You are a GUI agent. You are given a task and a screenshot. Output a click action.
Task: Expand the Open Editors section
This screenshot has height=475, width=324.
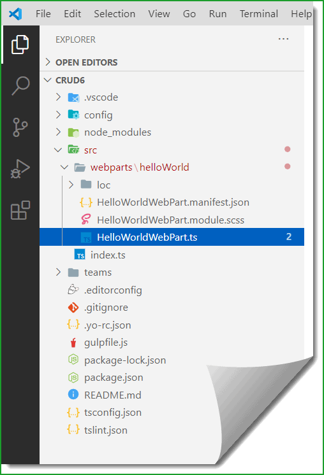point(48,62)
